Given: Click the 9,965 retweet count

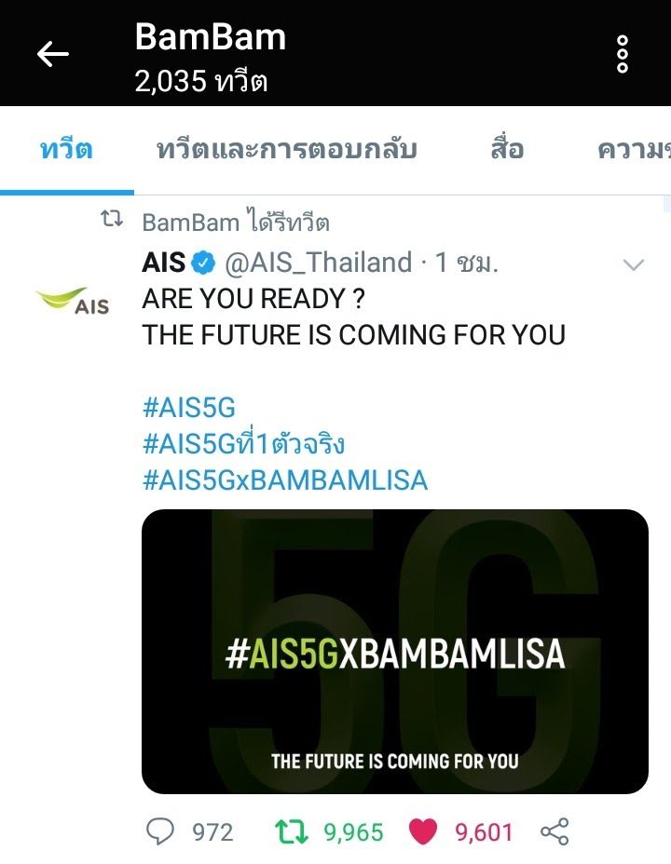Looking at the screenshot, I should point(353,832).
